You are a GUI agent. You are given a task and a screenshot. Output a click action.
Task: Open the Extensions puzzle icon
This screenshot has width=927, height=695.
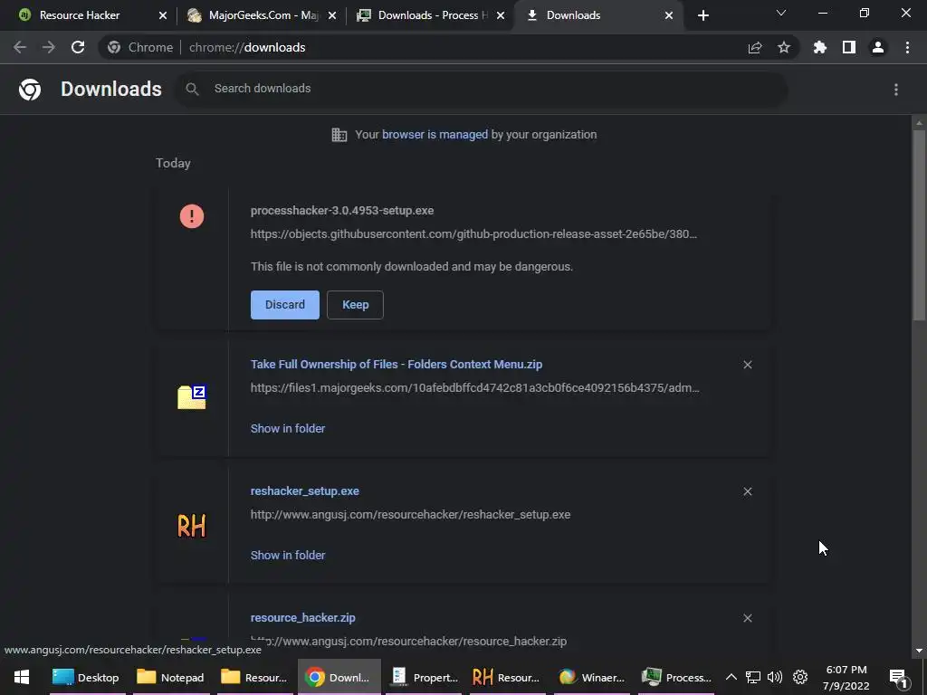[820, 47]
